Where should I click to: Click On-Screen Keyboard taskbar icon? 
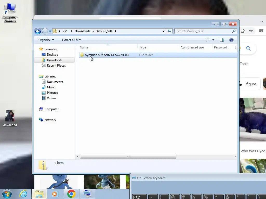[87, 194]
